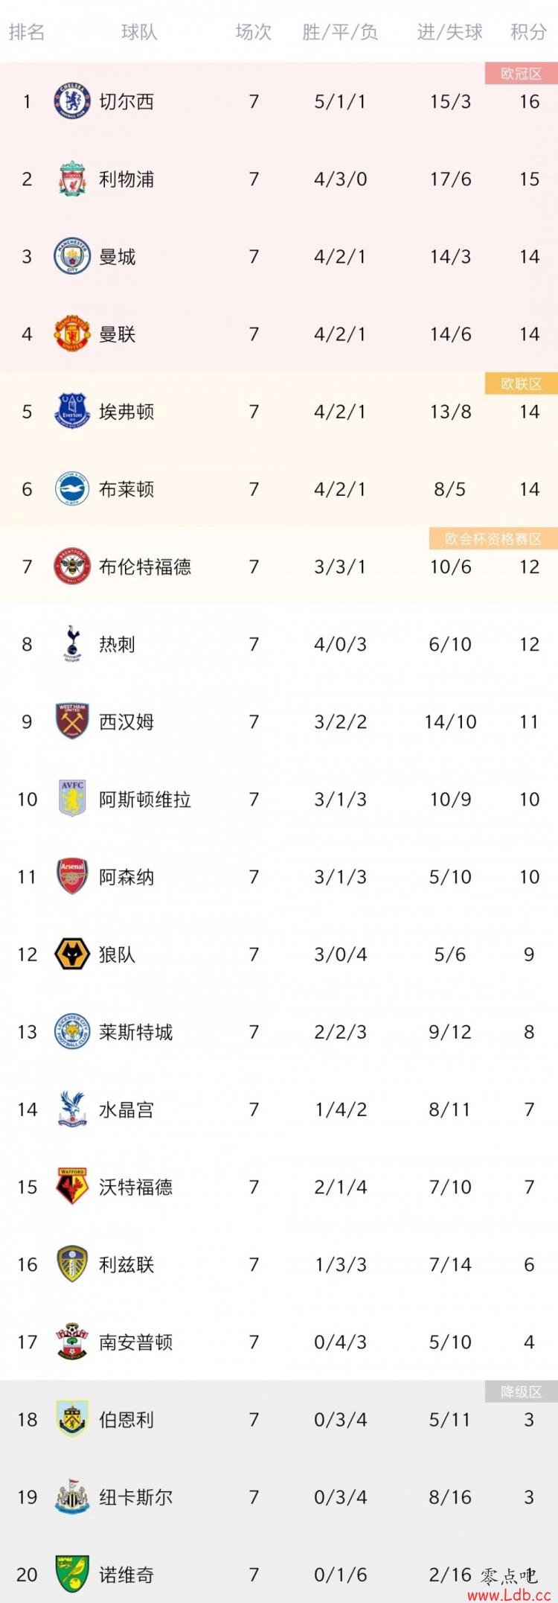Click the Liverpool club crest
This screenshot has height=1603, width=558.
[72, 179]
